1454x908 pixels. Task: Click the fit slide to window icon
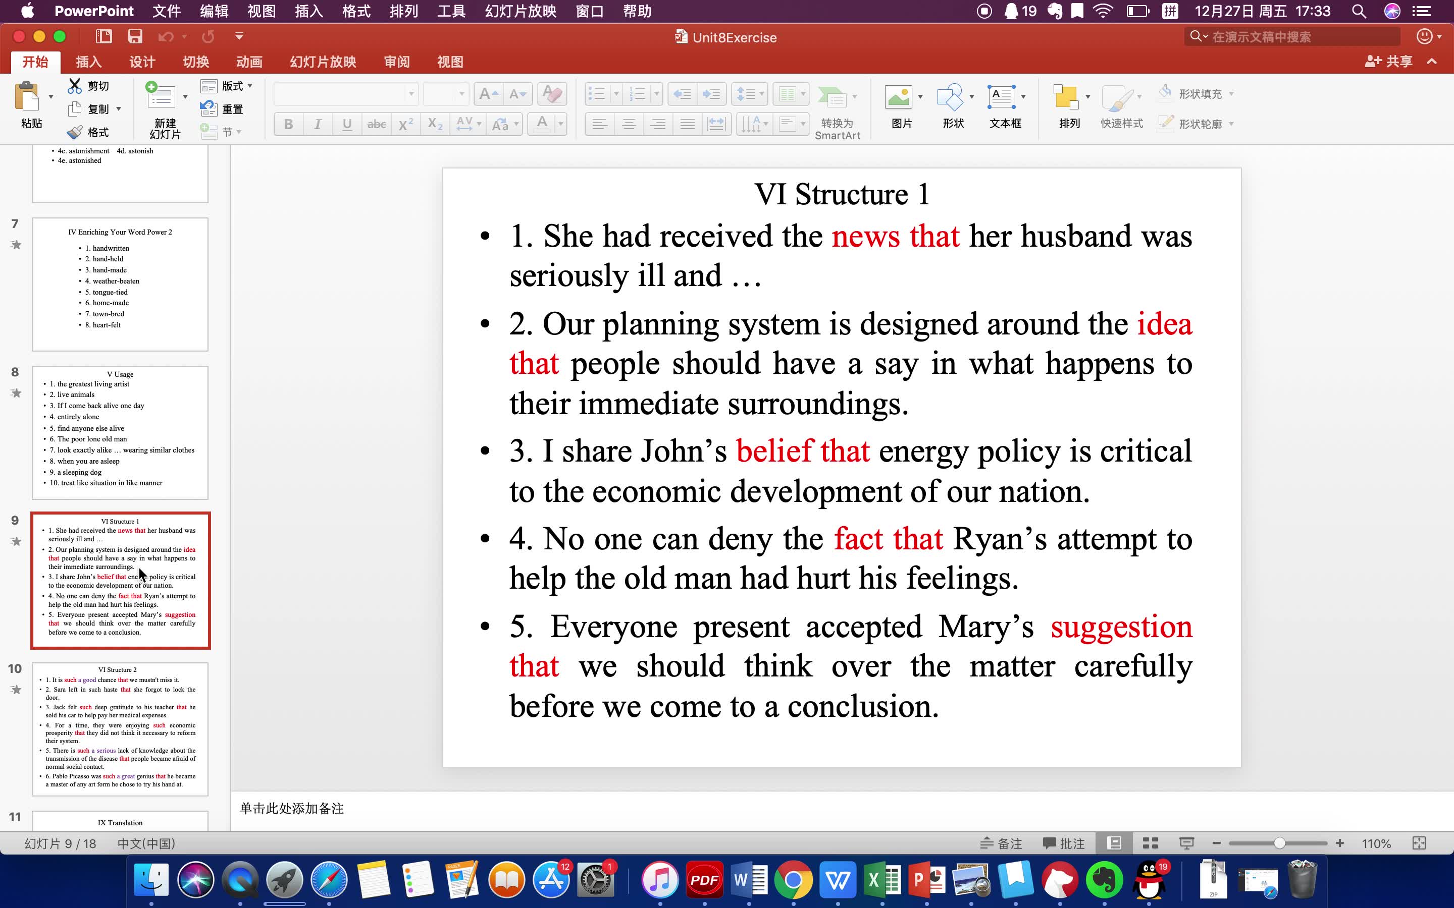[x=1419, y=843]
